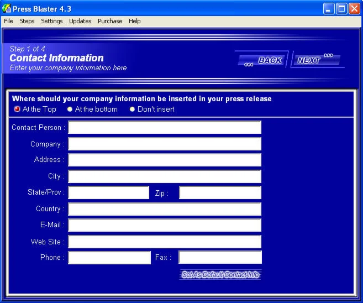
Task: Select the Don't insert option
Action: click(152, 109)
